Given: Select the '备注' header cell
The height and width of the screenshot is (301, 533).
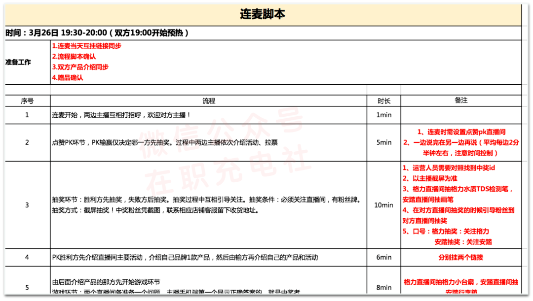Looking at the screenshot, I should (461, 100).
